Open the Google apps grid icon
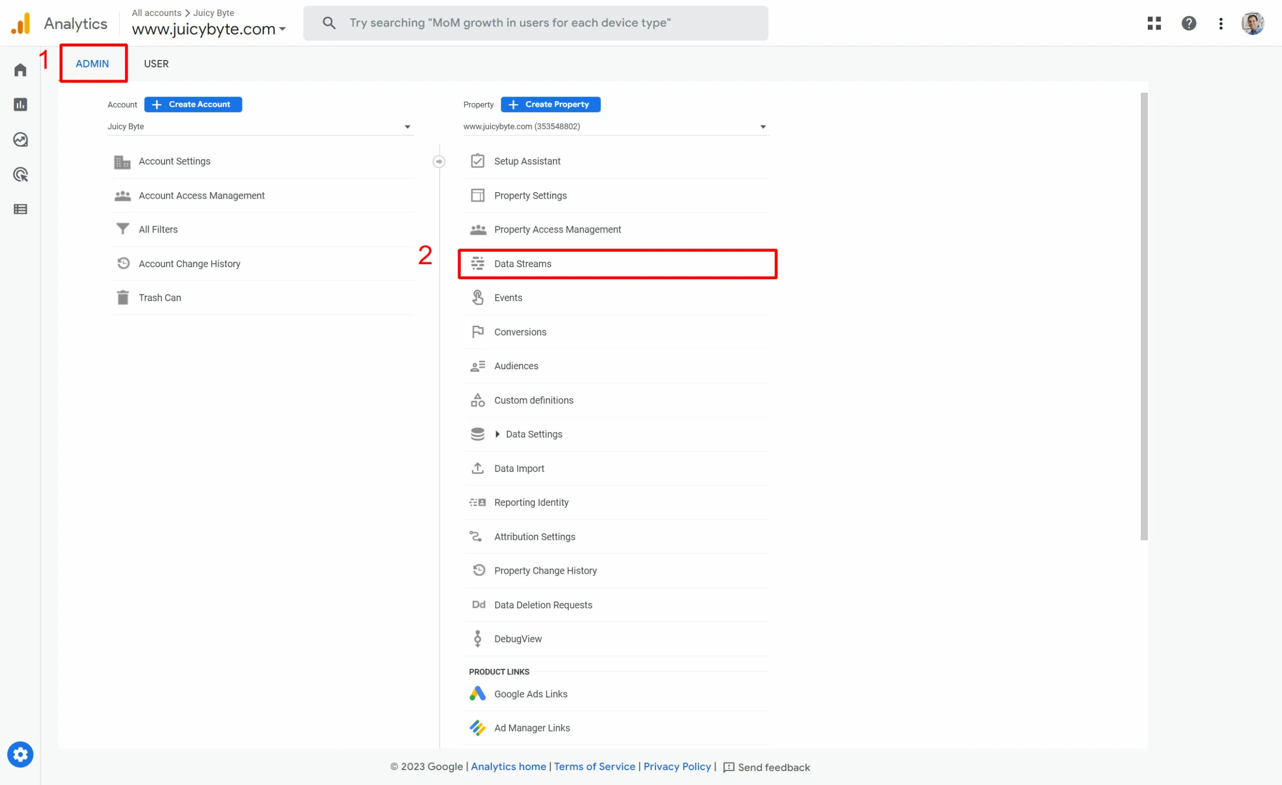Screen dimensions: 1282x785 [x=1154, y=24]
